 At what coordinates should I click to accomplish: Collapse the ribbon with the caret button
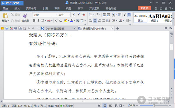click(151, 3)
